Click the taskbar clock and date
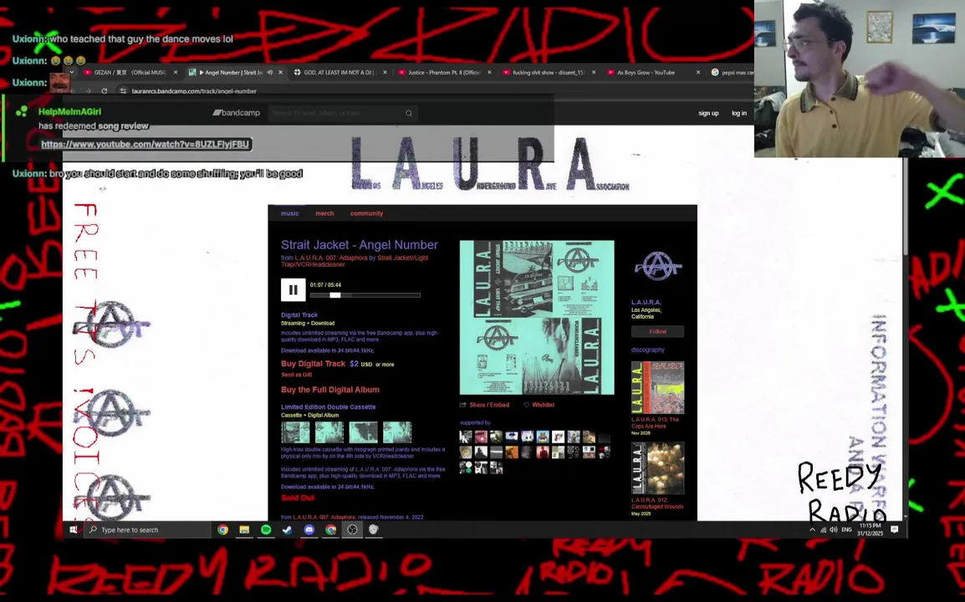Screen dimensions: 965x602 (870, 530)
